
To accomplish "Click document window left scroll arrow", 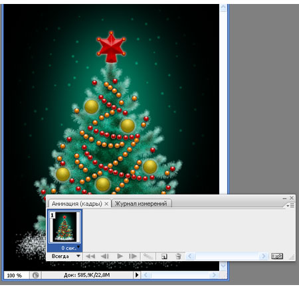I will tap(146, 275).
